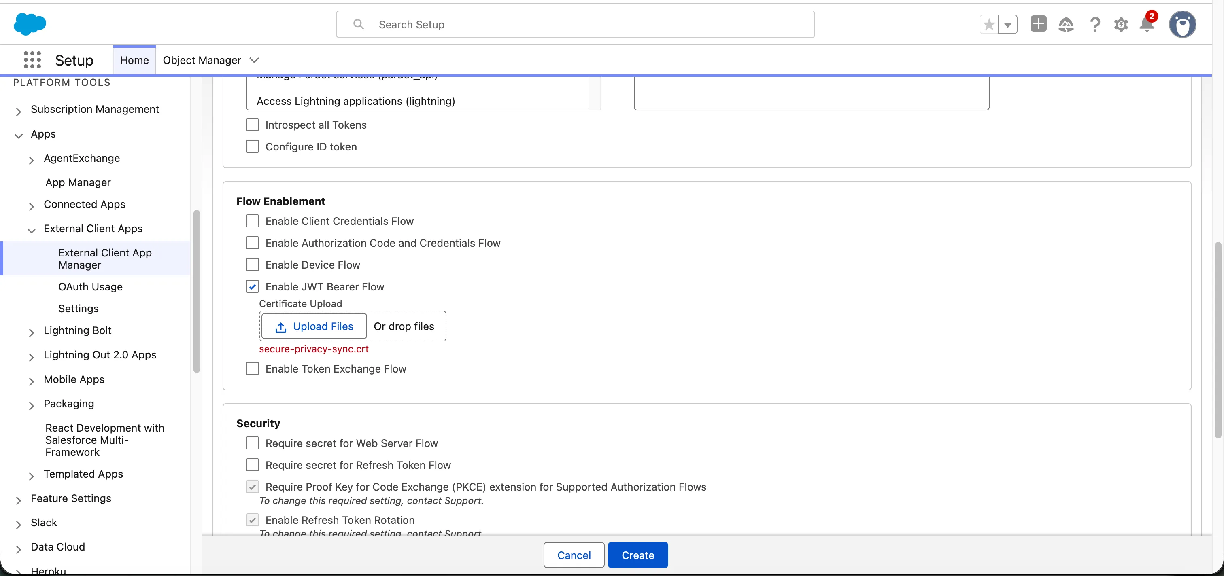
Task: Open Settings under External Client Apps
Action: (x=79, y=309)
